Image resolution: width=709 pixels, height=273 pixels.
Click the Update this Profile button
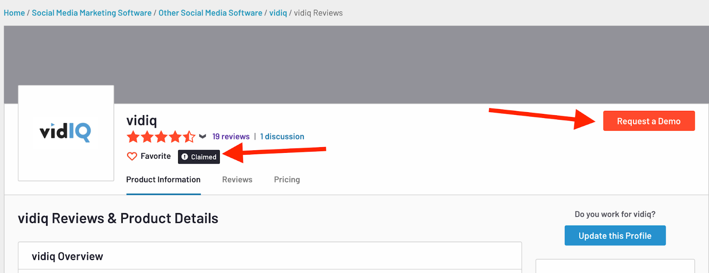pos(615,236)
